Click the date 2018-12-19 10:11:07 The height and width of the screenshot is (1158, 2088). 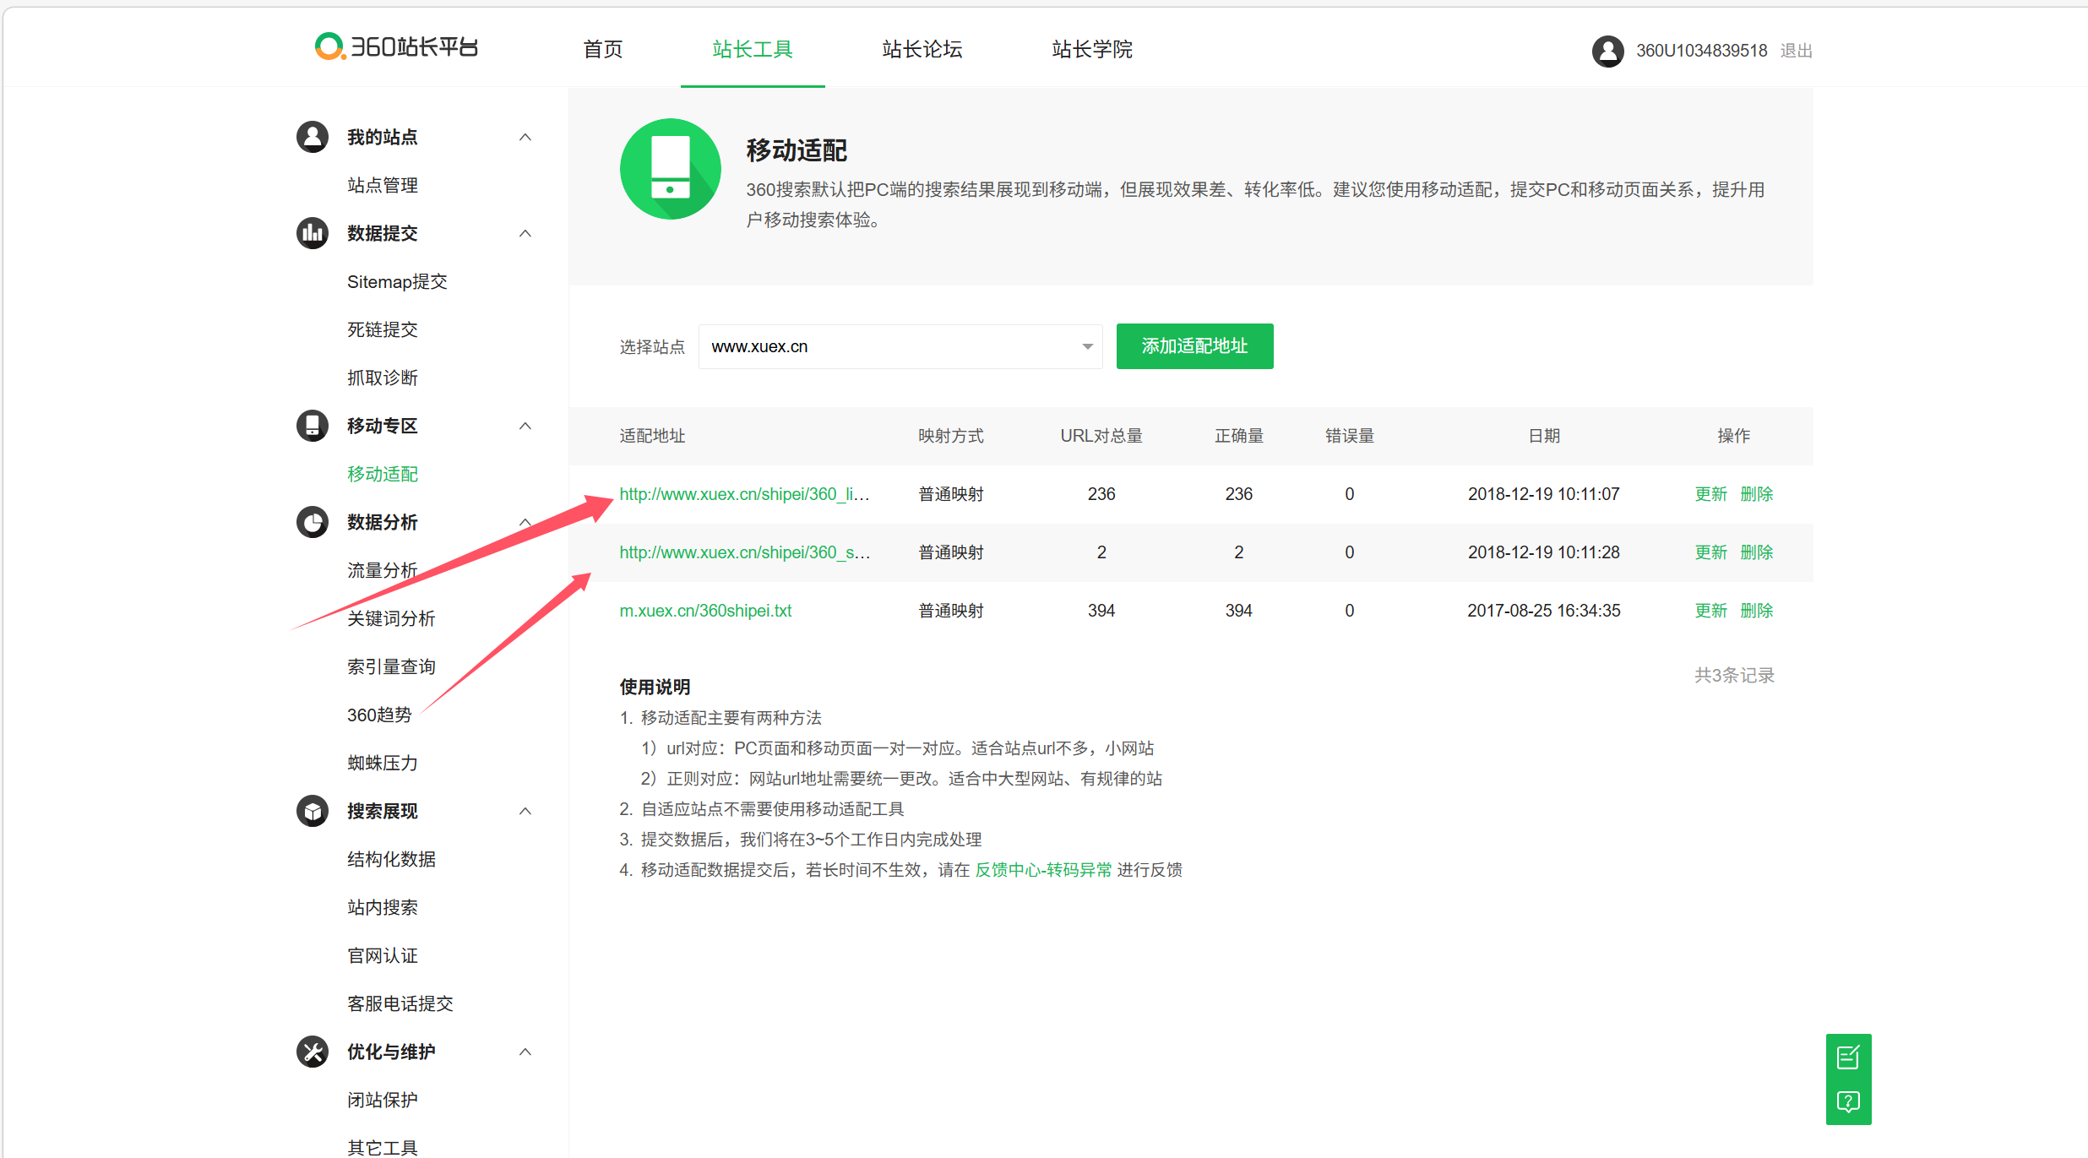(1544, 494)
